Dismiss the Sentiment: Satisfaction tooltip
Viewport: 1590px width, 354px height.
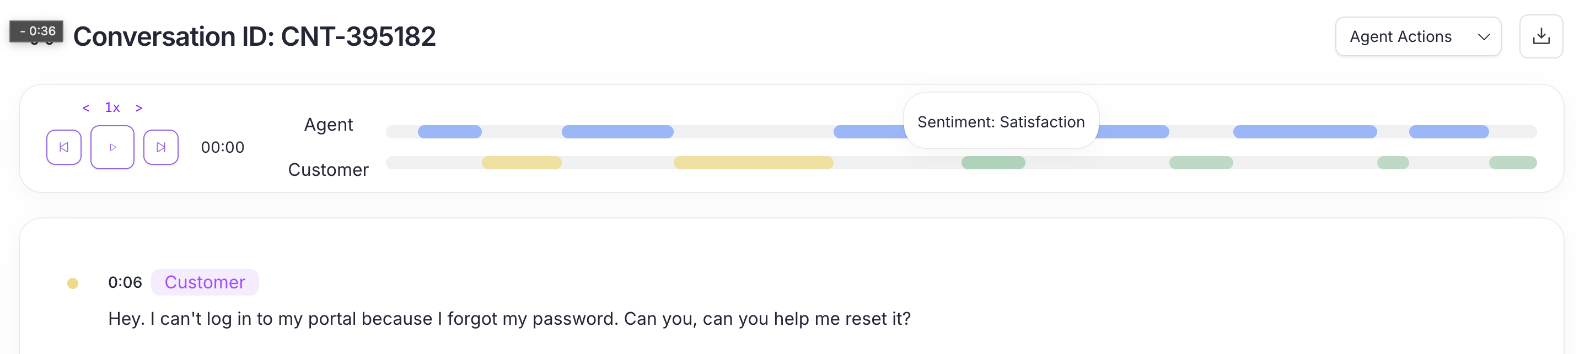1001,121
